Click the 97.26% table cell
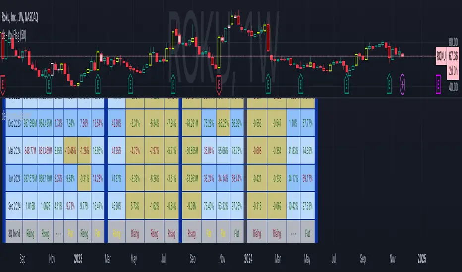Image resolution: width=462 pixels, height=272 pixels. [x=236, y=206]
